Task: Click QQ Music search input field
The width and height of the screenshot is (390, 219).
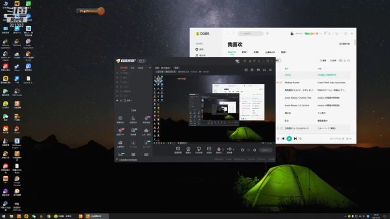Action: [x=250, y=33]
